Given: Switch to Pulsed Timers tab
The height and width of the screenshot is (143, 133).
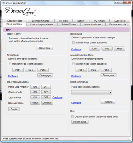Looking at the screenshot, I should (x=69, y=24).
